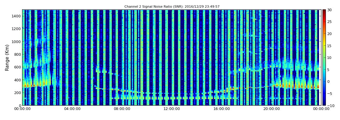This screenshot has width=340, height=120.
Task: Click the colorbar value -5
Action: point(330,93)
